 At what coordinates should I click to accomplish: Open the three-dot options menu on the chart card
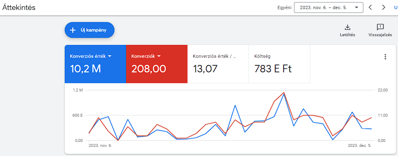click(385, 57)
